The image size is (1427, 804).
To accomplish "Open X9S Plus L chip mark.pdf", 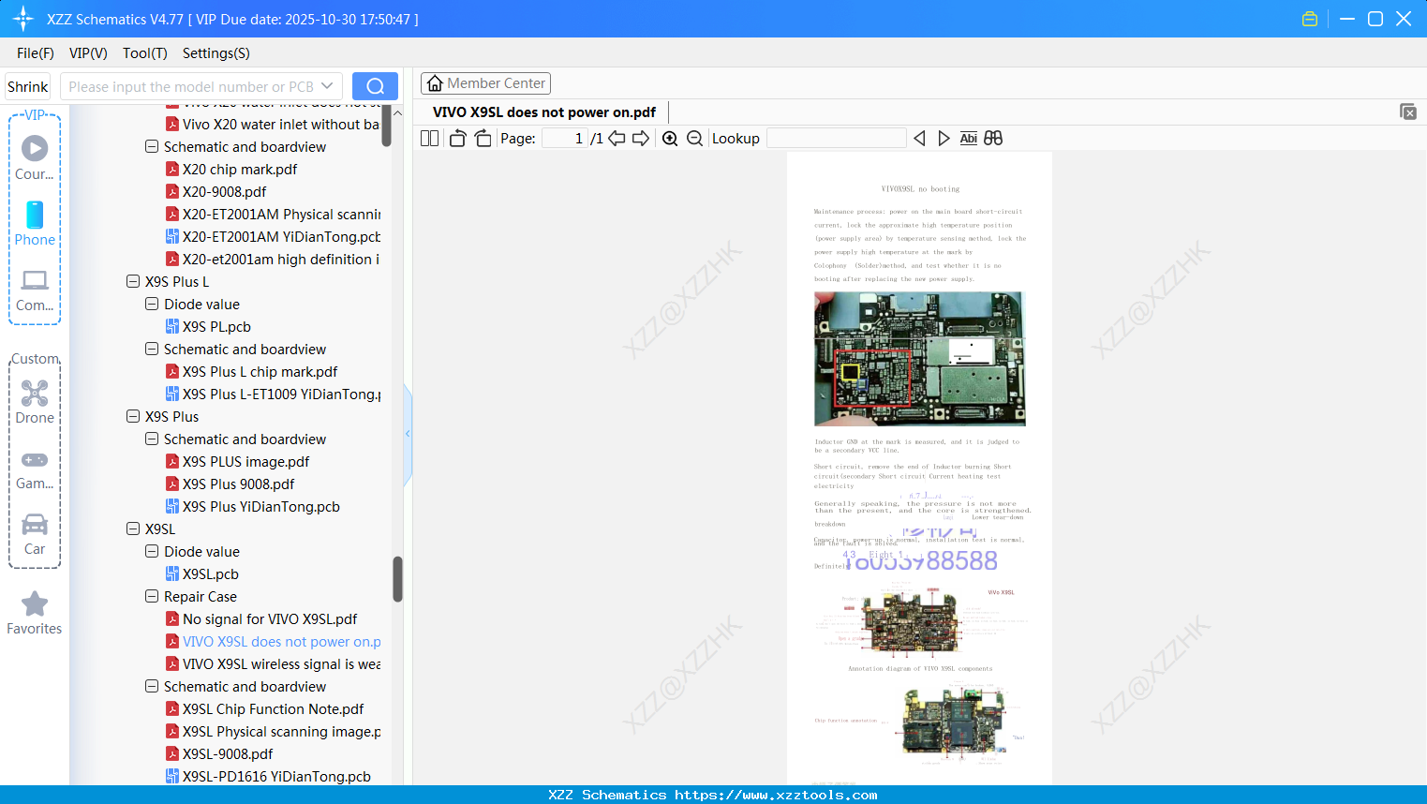I will [x=260, y=372].
